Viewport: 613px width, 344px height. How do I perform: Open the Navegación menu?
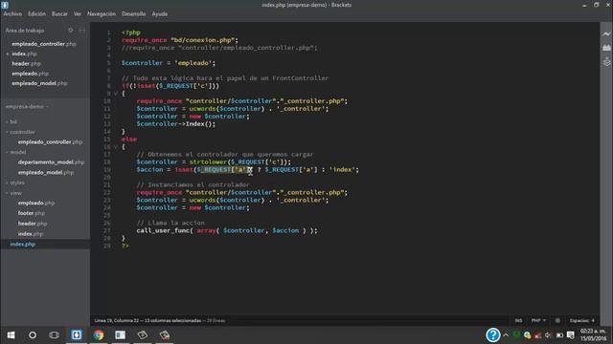102,13
